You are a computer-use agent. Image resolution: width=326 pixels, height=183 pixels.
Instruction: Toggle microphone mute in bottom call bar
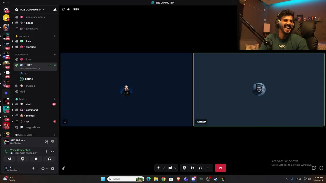pyautogui.click(x=158, y=168)
